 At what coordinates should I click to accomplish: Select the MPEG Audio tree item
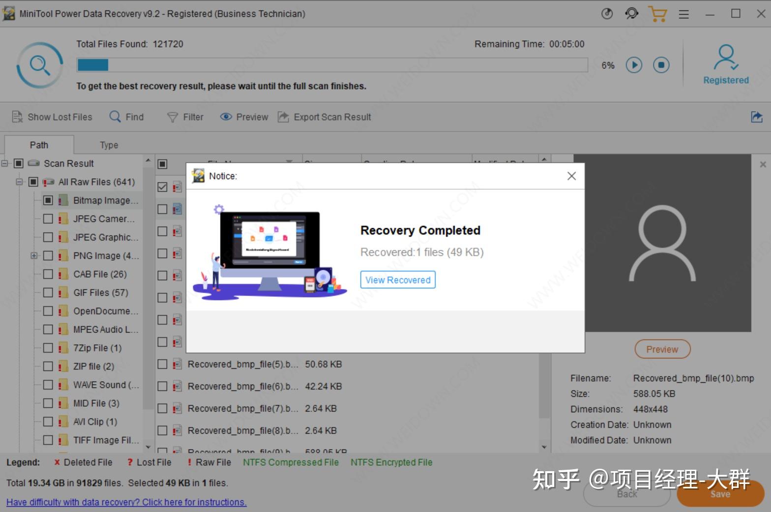point(106,330)
